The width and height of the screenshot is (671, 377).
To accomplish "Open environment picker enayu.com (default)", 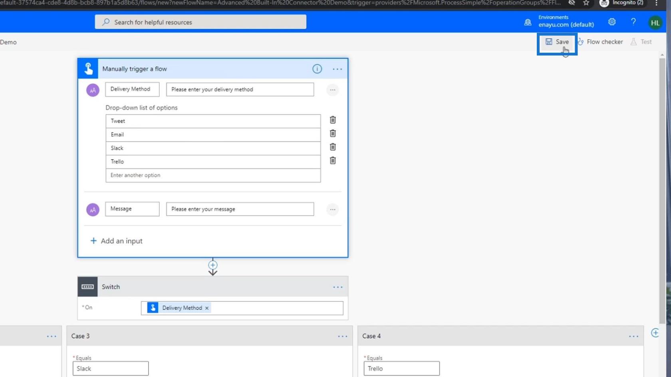I will pyautogui.click(x=566, y=25).
